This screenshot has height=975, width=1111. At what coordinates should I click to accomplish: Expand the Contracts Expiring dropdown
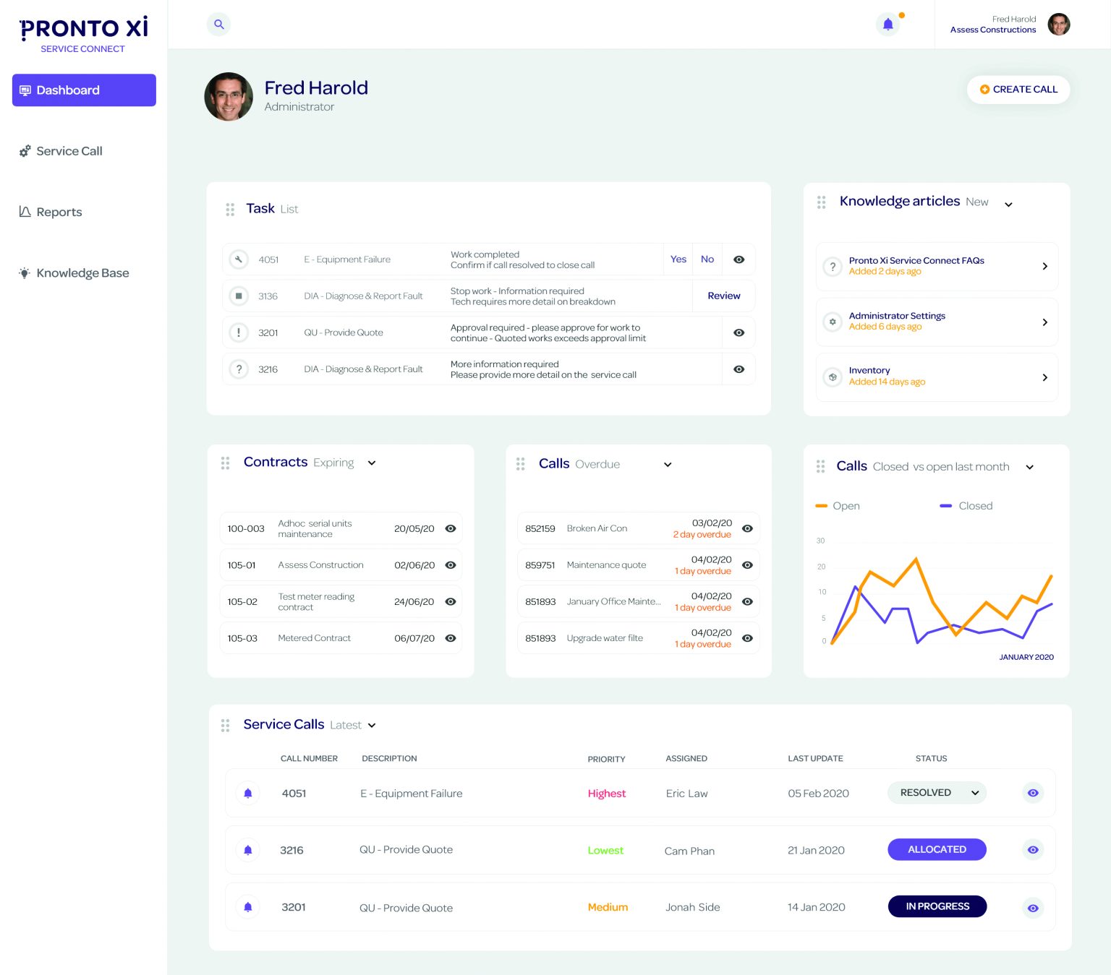(x=372, y=463)
